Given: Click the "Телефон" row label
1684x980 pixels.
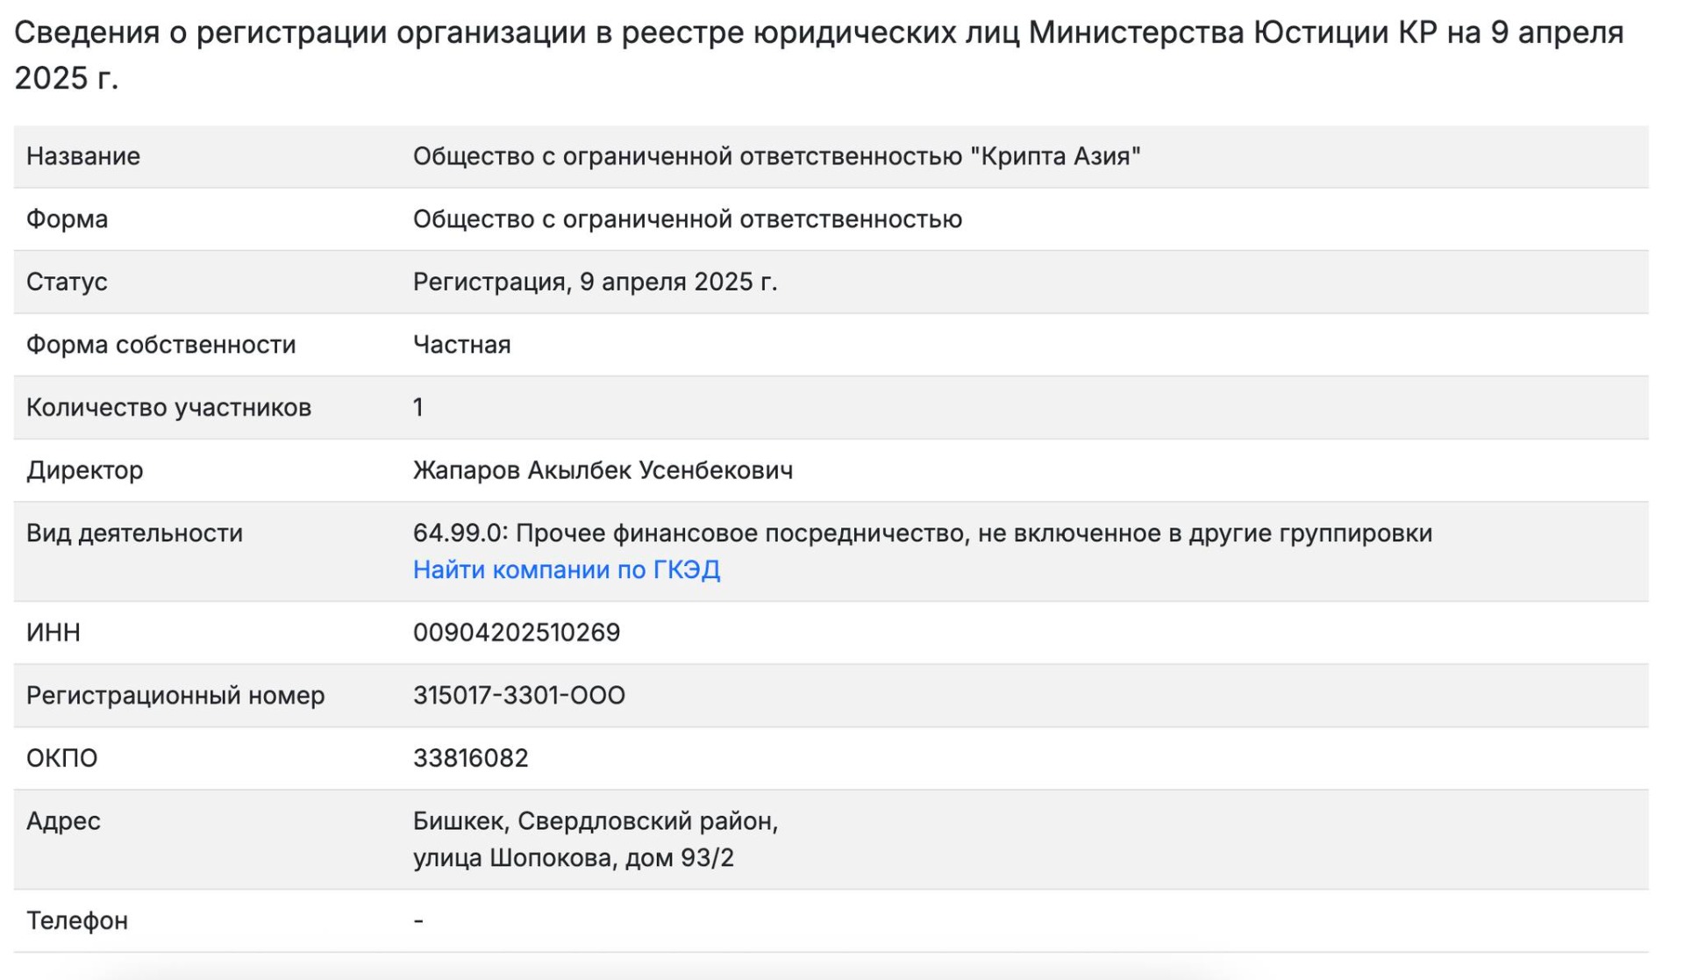Looking at the screenshot, I should pos(77,920).
